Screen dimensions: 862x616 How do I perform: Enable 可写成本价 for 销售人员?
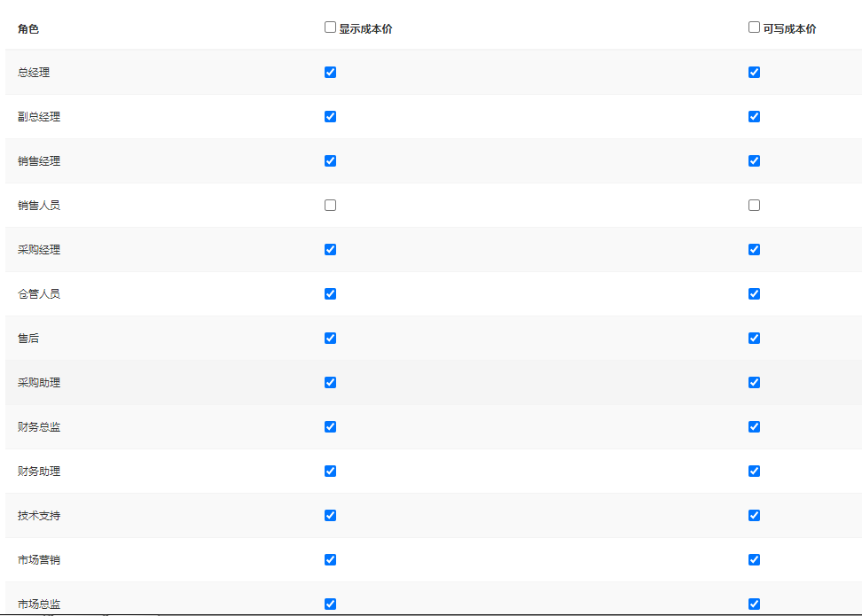tap(754, 205)
